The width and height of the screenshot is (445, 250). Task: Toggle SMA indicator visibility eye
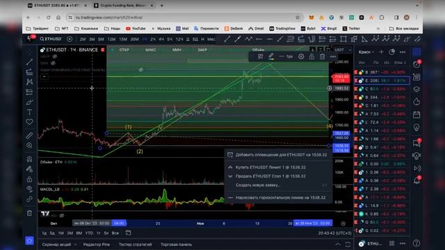tap(53, 63)
